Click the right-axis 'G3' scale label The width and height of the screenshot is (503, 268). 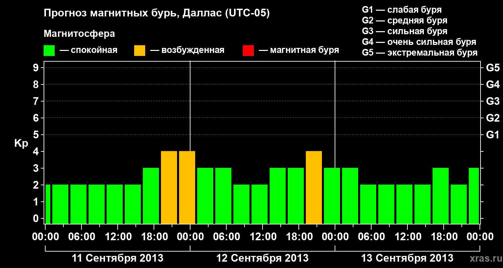coord(493,102)
